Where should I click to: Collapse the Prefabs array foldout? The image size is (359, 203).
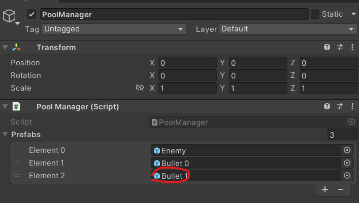pyautogui.click(x=5, y=135)
